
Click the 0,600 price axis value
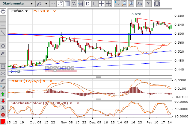point(179,34)
